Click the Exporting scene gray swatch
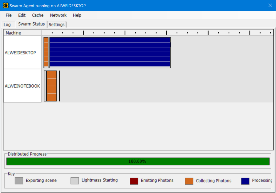The image size is (276, 193). coord(19,181)
